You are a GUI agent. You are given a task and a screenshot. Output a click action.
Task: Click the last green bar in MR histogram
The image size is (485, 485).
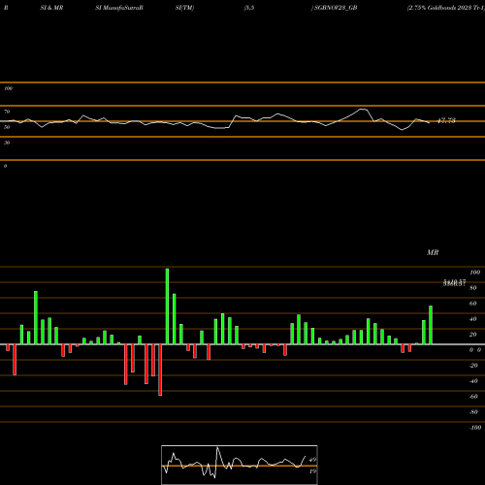431,325
